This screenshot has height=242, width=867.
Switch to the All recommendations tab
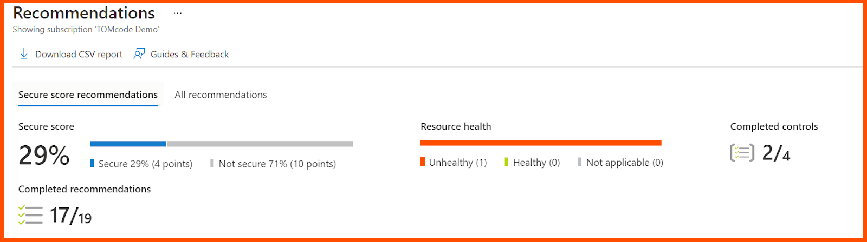click(221, 95)
